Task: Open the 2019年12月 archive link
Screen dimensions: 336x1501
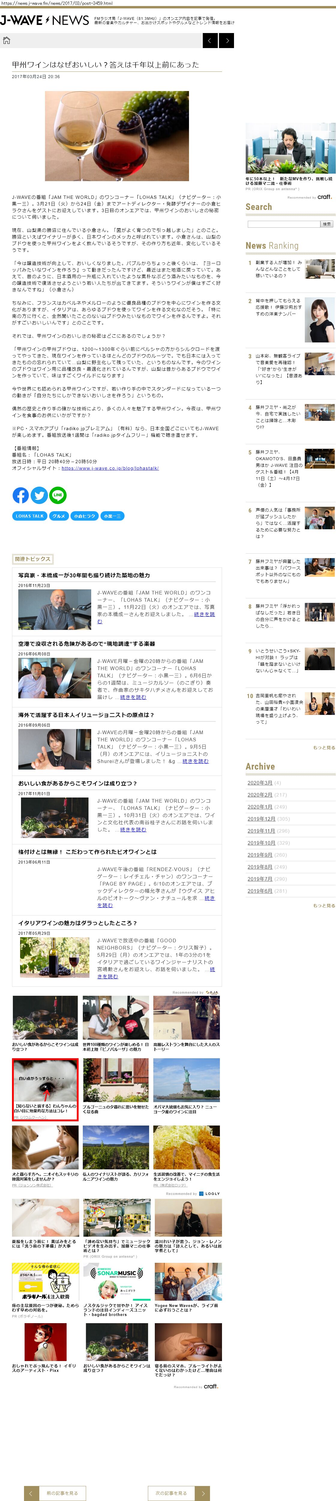Action: (261, 819)
